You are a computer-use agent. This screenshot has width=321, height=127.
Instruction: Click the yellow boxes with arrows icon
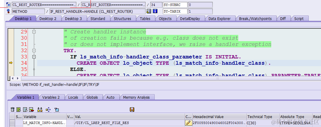pyautogui.click(x=40, y=110)
